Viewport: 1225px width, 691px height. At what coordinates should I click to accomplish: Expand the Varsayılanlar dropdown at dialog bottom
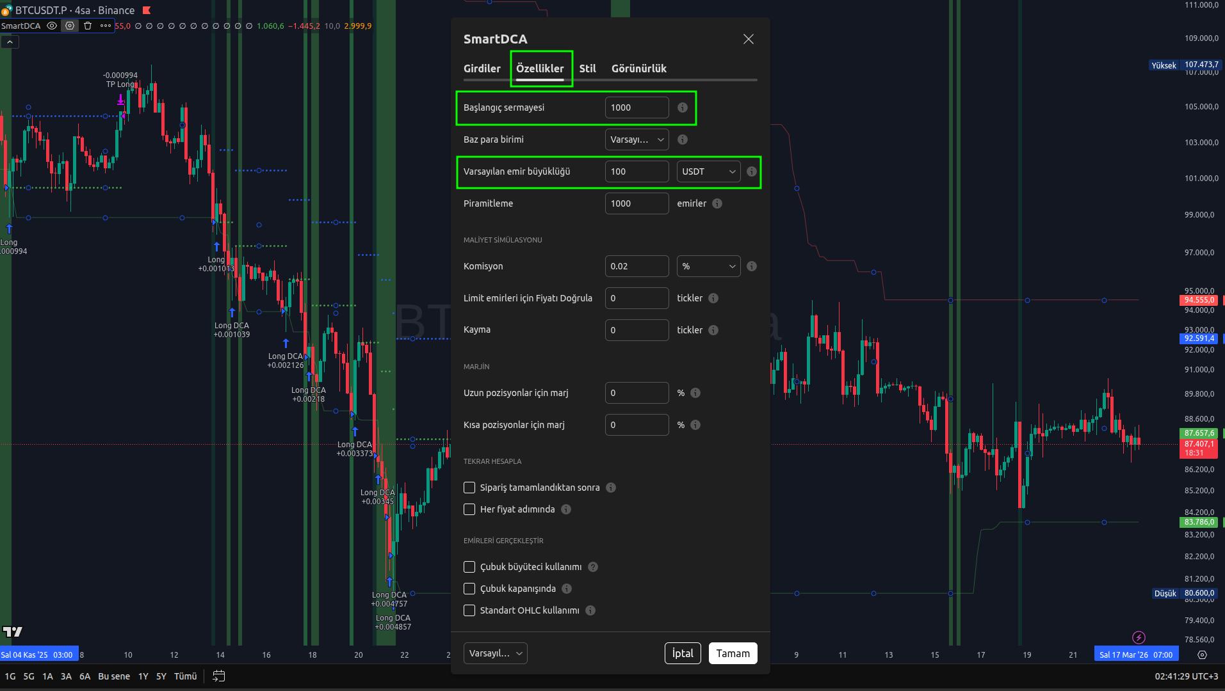click(x=495, y=653)
